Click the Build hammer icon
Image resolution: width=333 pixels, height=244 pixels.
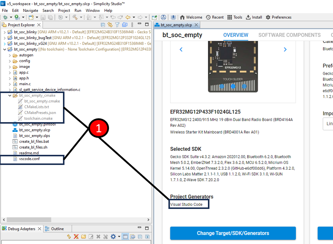tap(74, 18)
